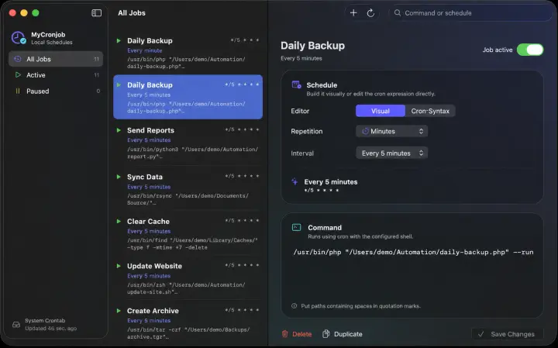Click the Every minute label in first job
558x348 pixels.
coord(144,50)
